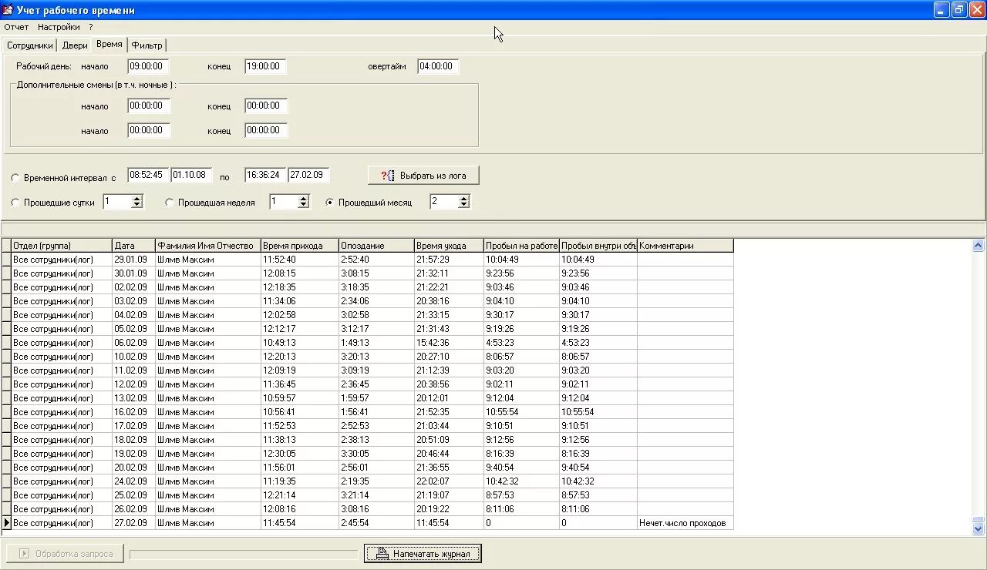This screenshot has width=987, height=570.
Task: Click the Фамилия Имя Отчество column header
Action: [208, 246]
